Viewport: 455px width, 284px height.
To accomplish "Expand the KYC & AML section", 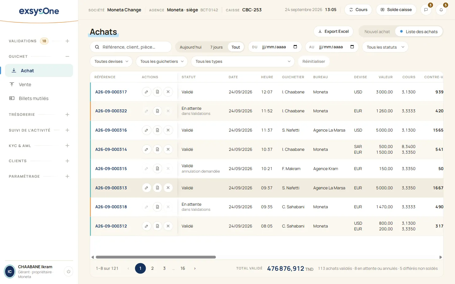I will (67, 146).
